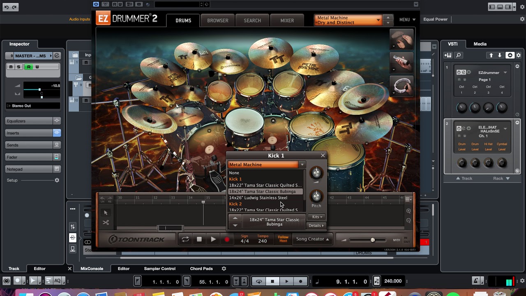Select the arrow pointer tool in EZdrummer

(x=106, y=213)
